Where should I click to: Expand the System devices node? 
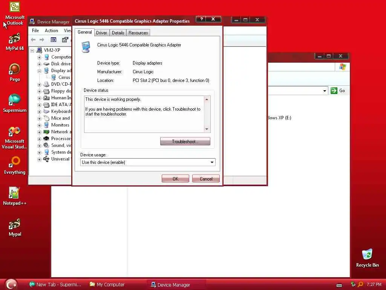(x=39, y=153)
